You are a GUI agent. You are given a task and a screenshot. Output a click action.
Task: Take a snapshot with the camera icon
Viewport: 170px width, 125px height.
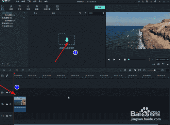pyautogui.click(x=158, y=64)
